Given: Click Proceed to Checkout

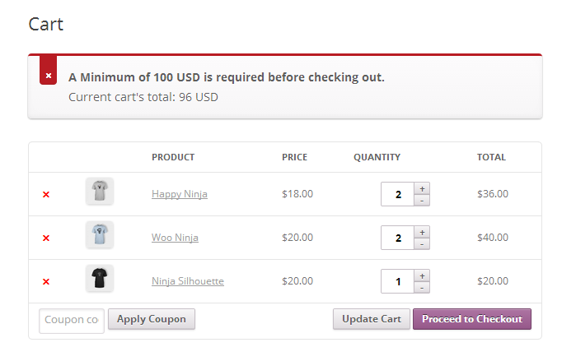Looking at the screenshot, I should click(472, 319).
